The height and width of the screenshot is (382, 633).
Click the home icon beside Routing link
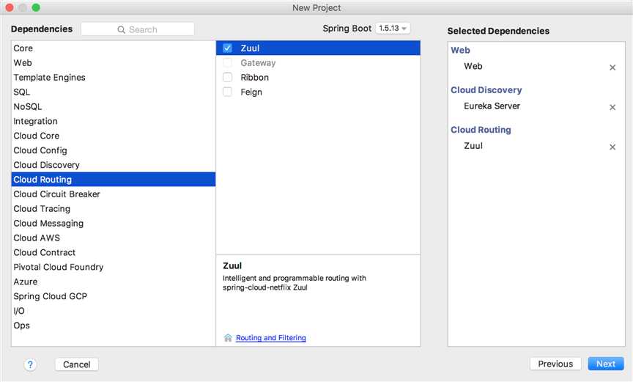[x=228, y=338]
